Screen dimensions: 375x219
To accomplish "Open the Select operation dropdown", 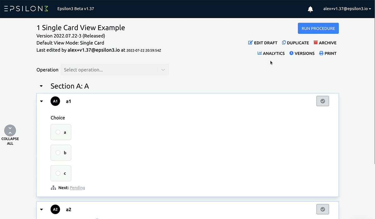I will [115, 70].
